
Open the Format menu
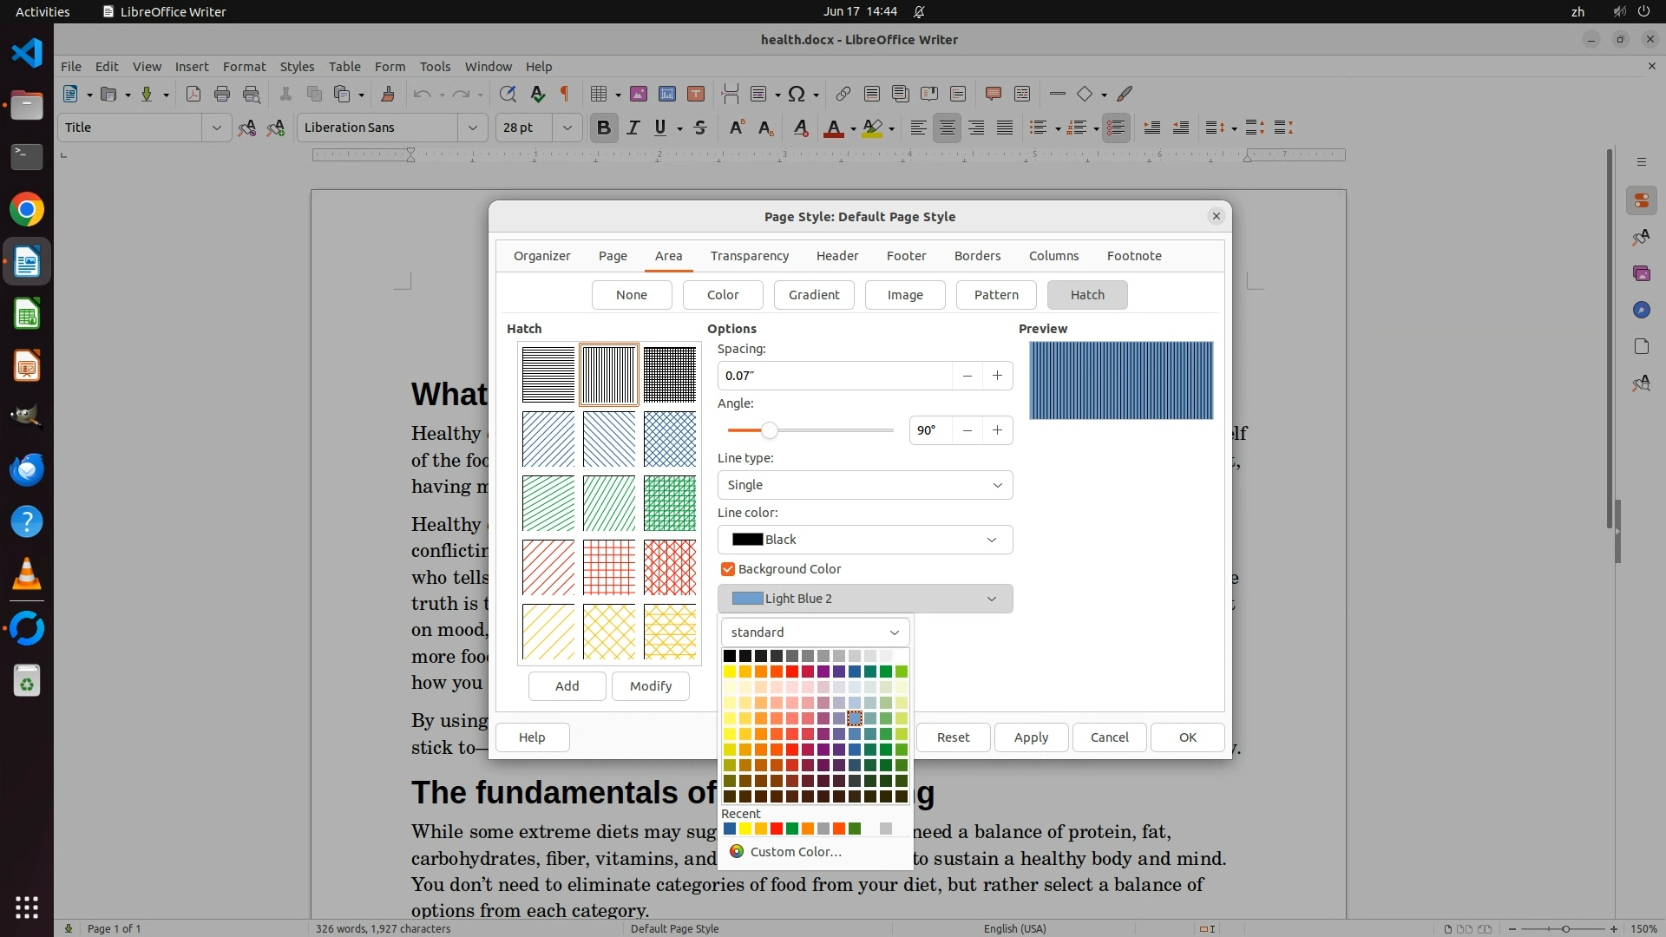tap(244, 67)
